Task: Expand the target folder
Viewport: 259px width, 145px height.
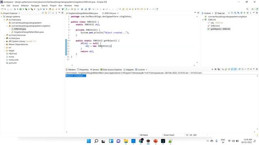Action: pyautogui.click(x=4, y=51)
